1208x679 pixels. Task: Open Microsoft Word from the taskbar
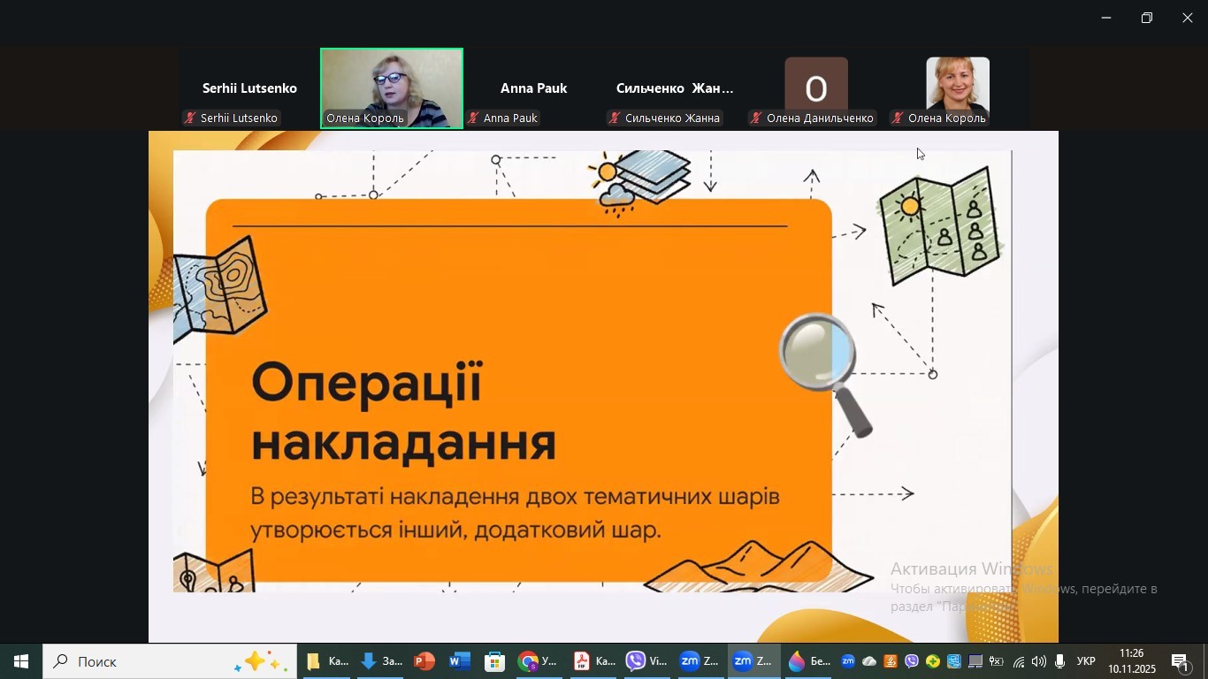[459, 661]
